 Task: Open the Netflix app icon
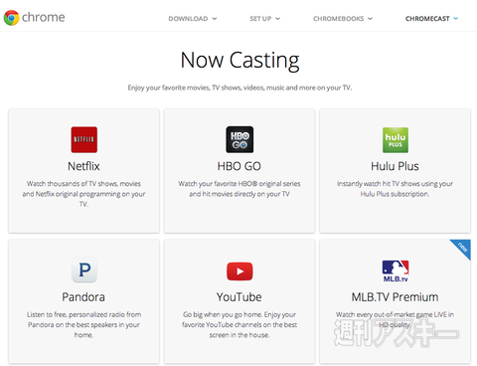84,139
